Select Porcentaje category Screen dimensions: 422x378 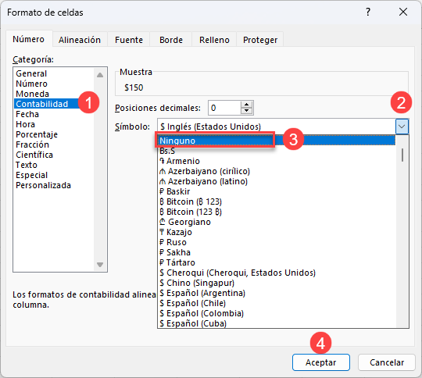coord(54,134)
